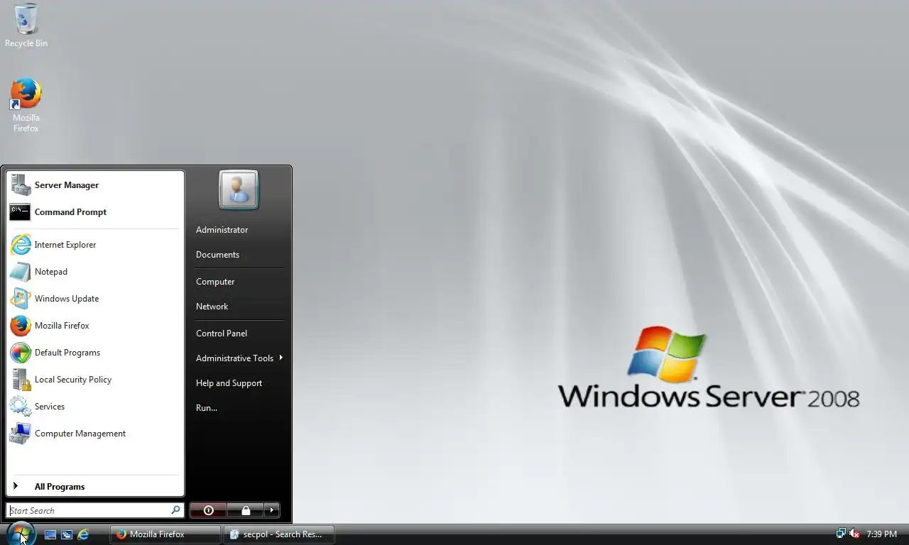Switch to secpol - Search Results taskbar button
The width and height of the screenshot is (909, 545).
(x=279, y=534)
